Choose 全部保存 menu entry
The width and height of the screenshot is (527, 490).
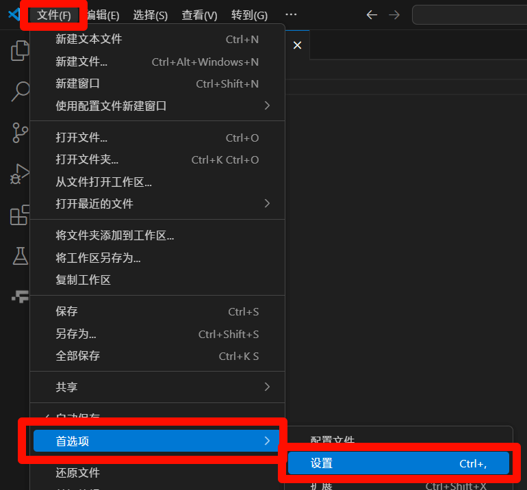(x=157, y=356)
